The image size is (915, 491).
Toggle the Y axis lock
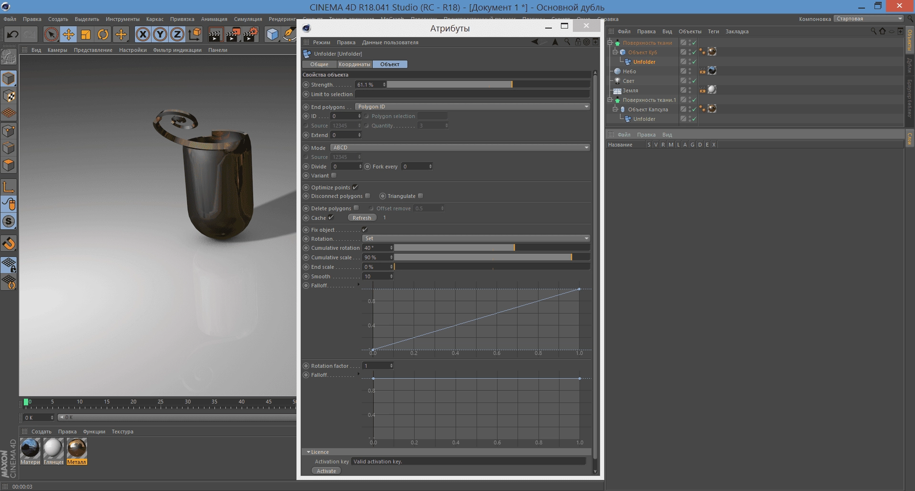160,34
